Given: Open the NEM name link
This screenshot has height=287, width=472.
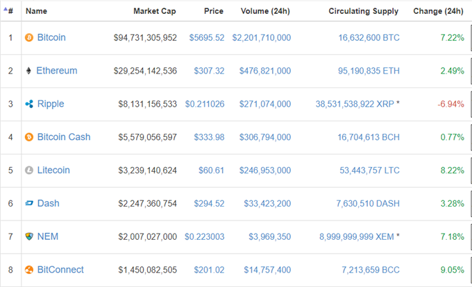Looking at the screenshot, I should click(x=48, y=236).
